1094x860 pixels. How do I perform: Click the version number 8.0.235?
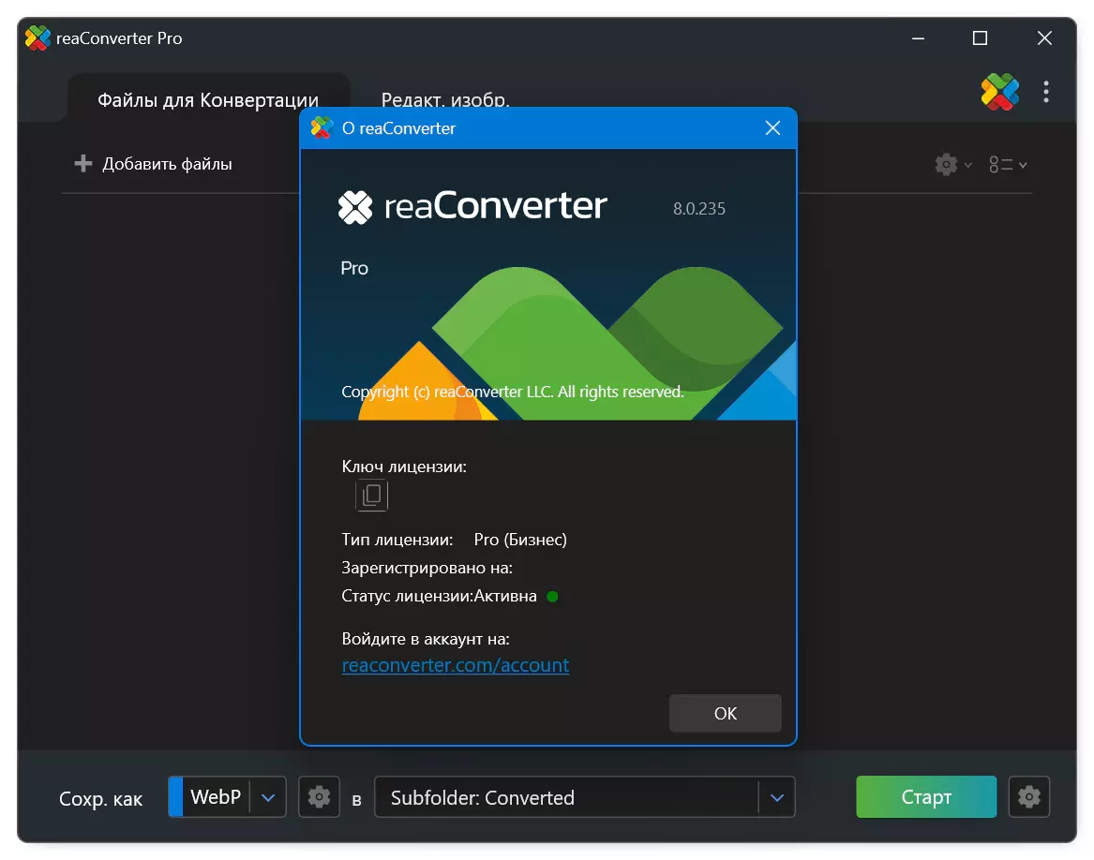click(x=699, y=209)
